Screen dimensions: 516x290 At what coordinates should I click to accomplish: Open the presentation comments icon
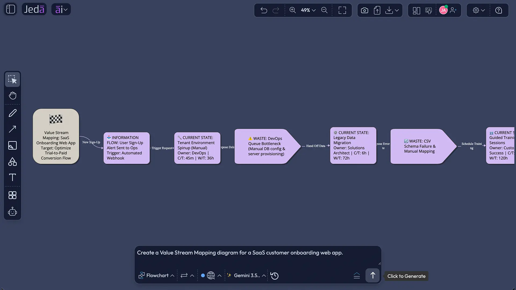tap(429, 10)
